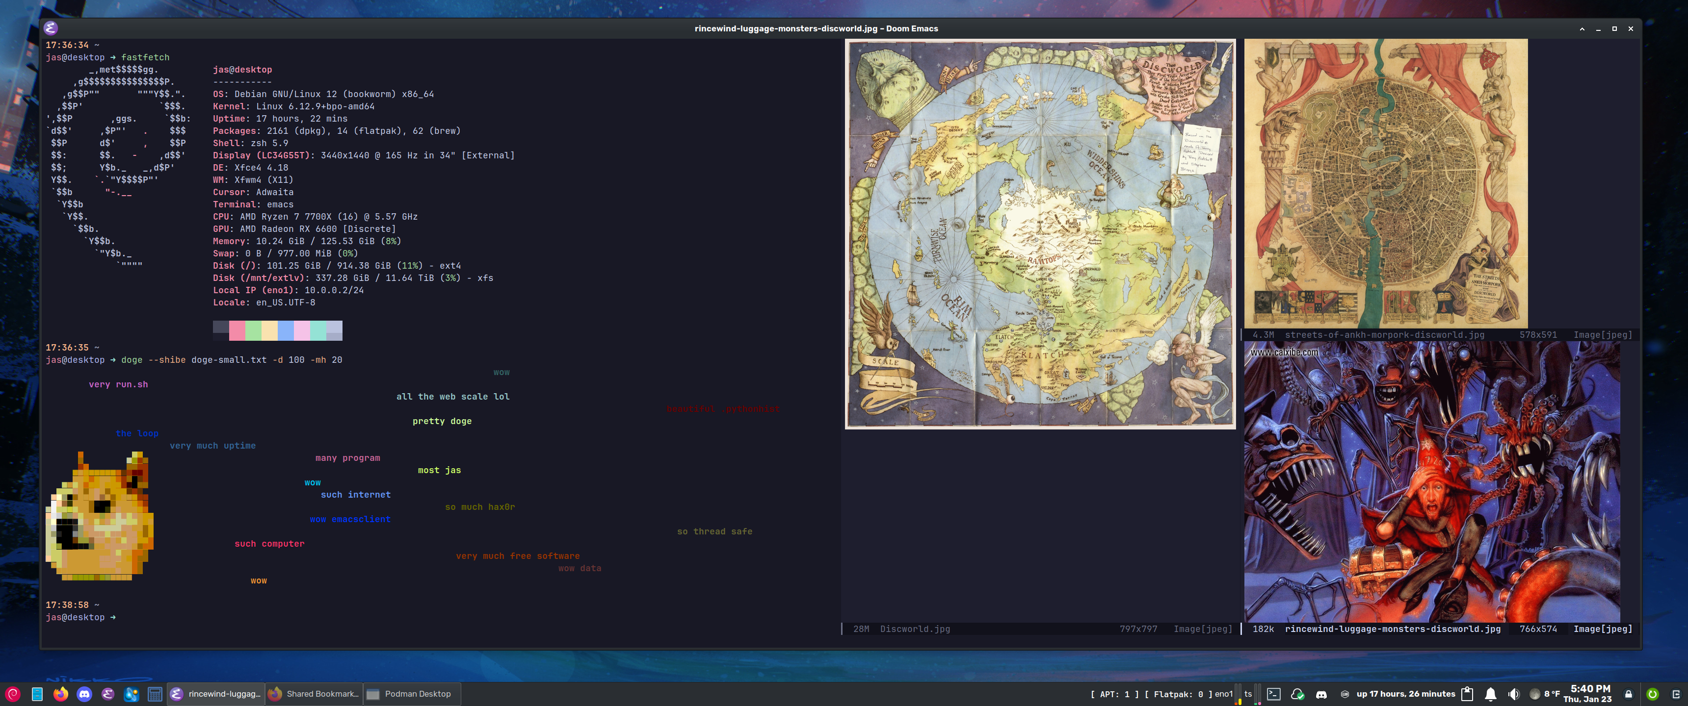Click the cloud sync status icon

coord(1297,694)
